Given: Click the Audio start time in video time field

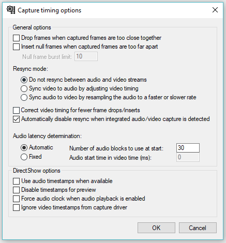Looking at the screenshot, I should tap(188, 157).
